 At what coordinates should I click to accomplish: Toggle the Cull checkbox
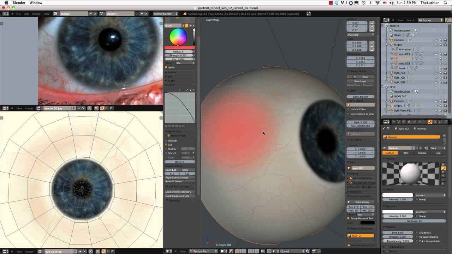click(x=166, y=145)
